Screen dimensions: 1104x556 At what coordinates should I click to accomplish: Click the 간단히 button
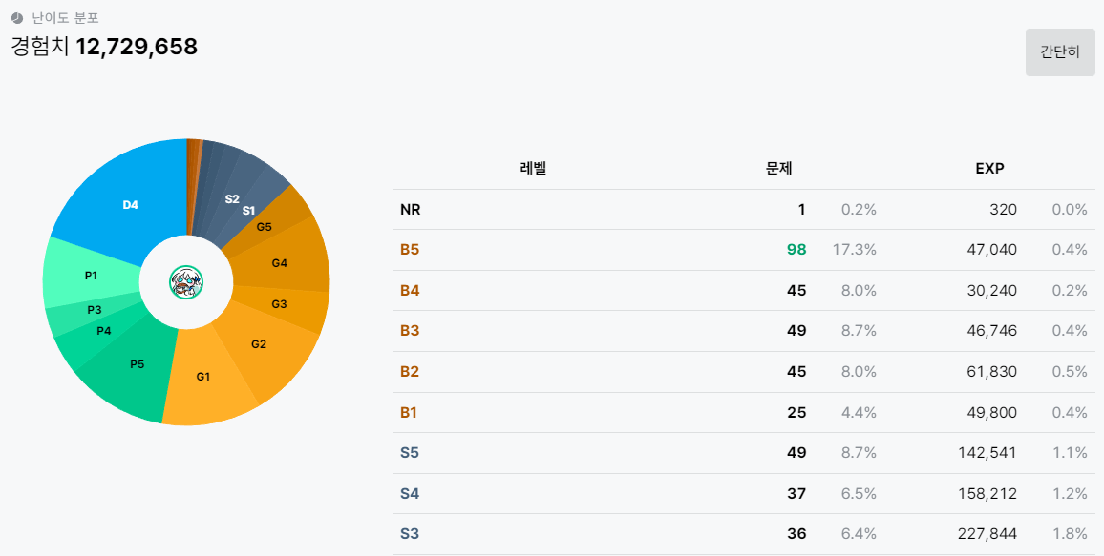pyautogui.click(x=1060, y=52)
